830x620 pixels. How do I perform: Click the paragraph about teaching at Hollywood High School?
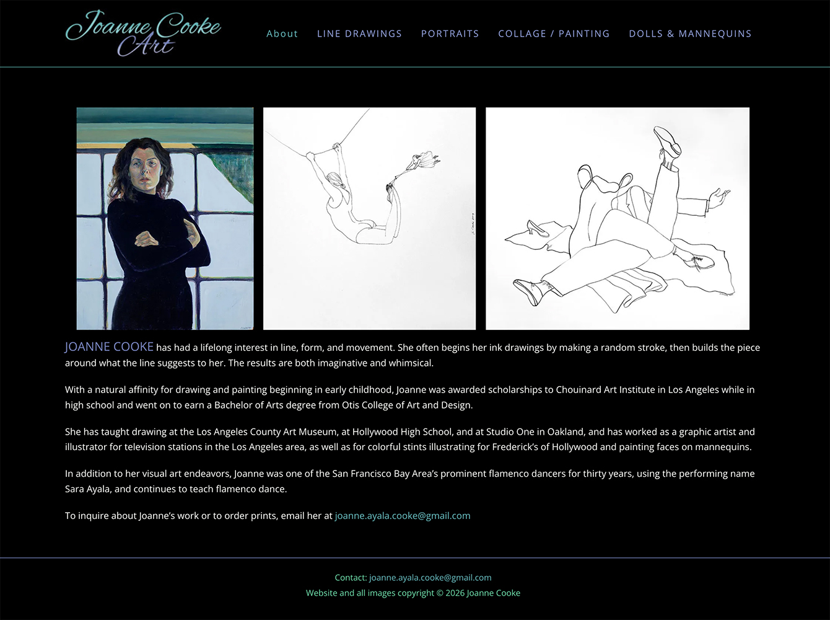pyautogui.click(x=410, y=439)
